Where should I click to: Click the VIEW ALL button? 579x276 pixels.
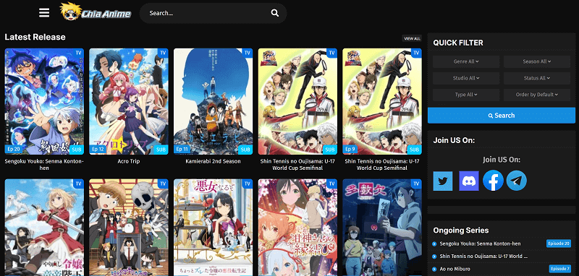[x=412, y=38]
